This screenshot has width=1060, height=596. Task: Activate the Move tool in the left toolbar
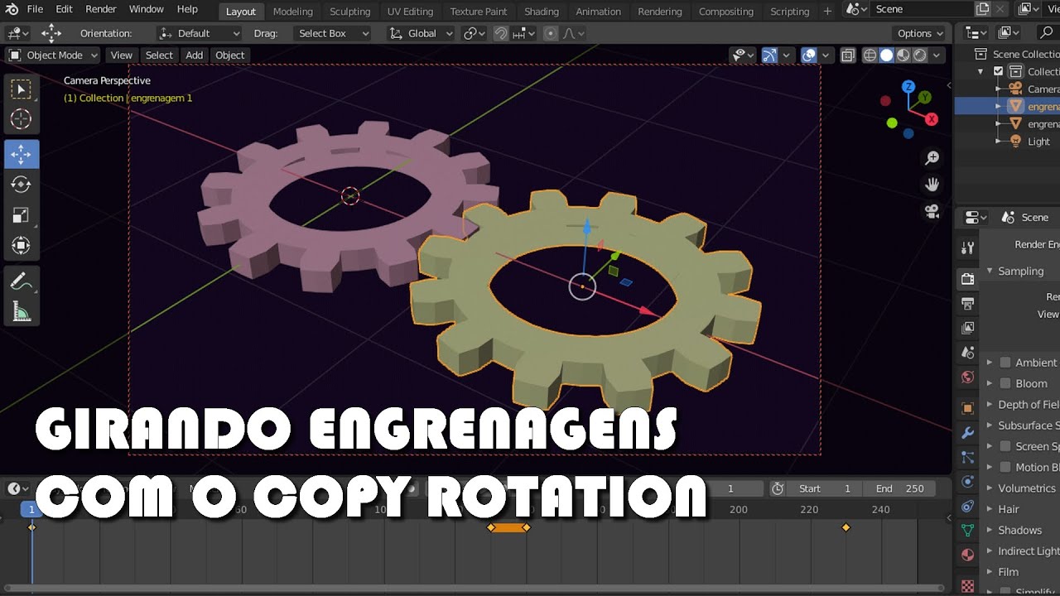point(21,154)
